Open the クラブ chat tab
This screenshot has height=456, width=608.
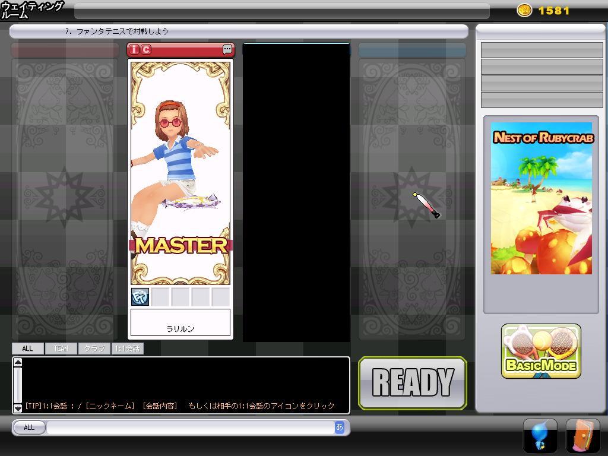coord(94,349)
